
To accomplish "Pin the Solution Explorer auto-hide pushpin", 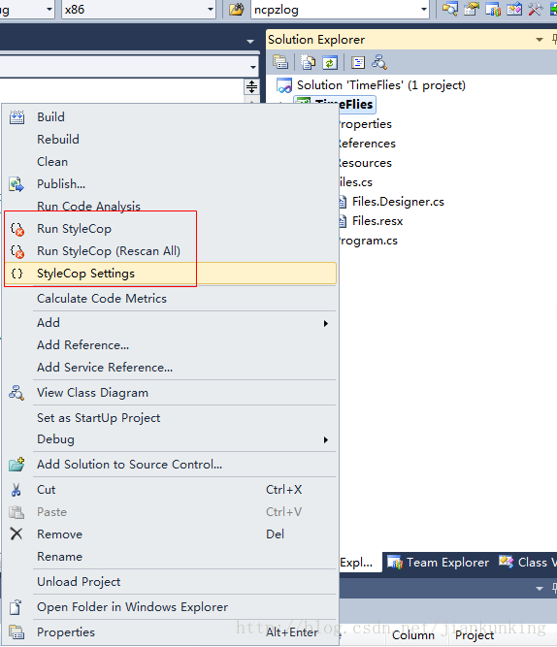I will coord(554,40).
